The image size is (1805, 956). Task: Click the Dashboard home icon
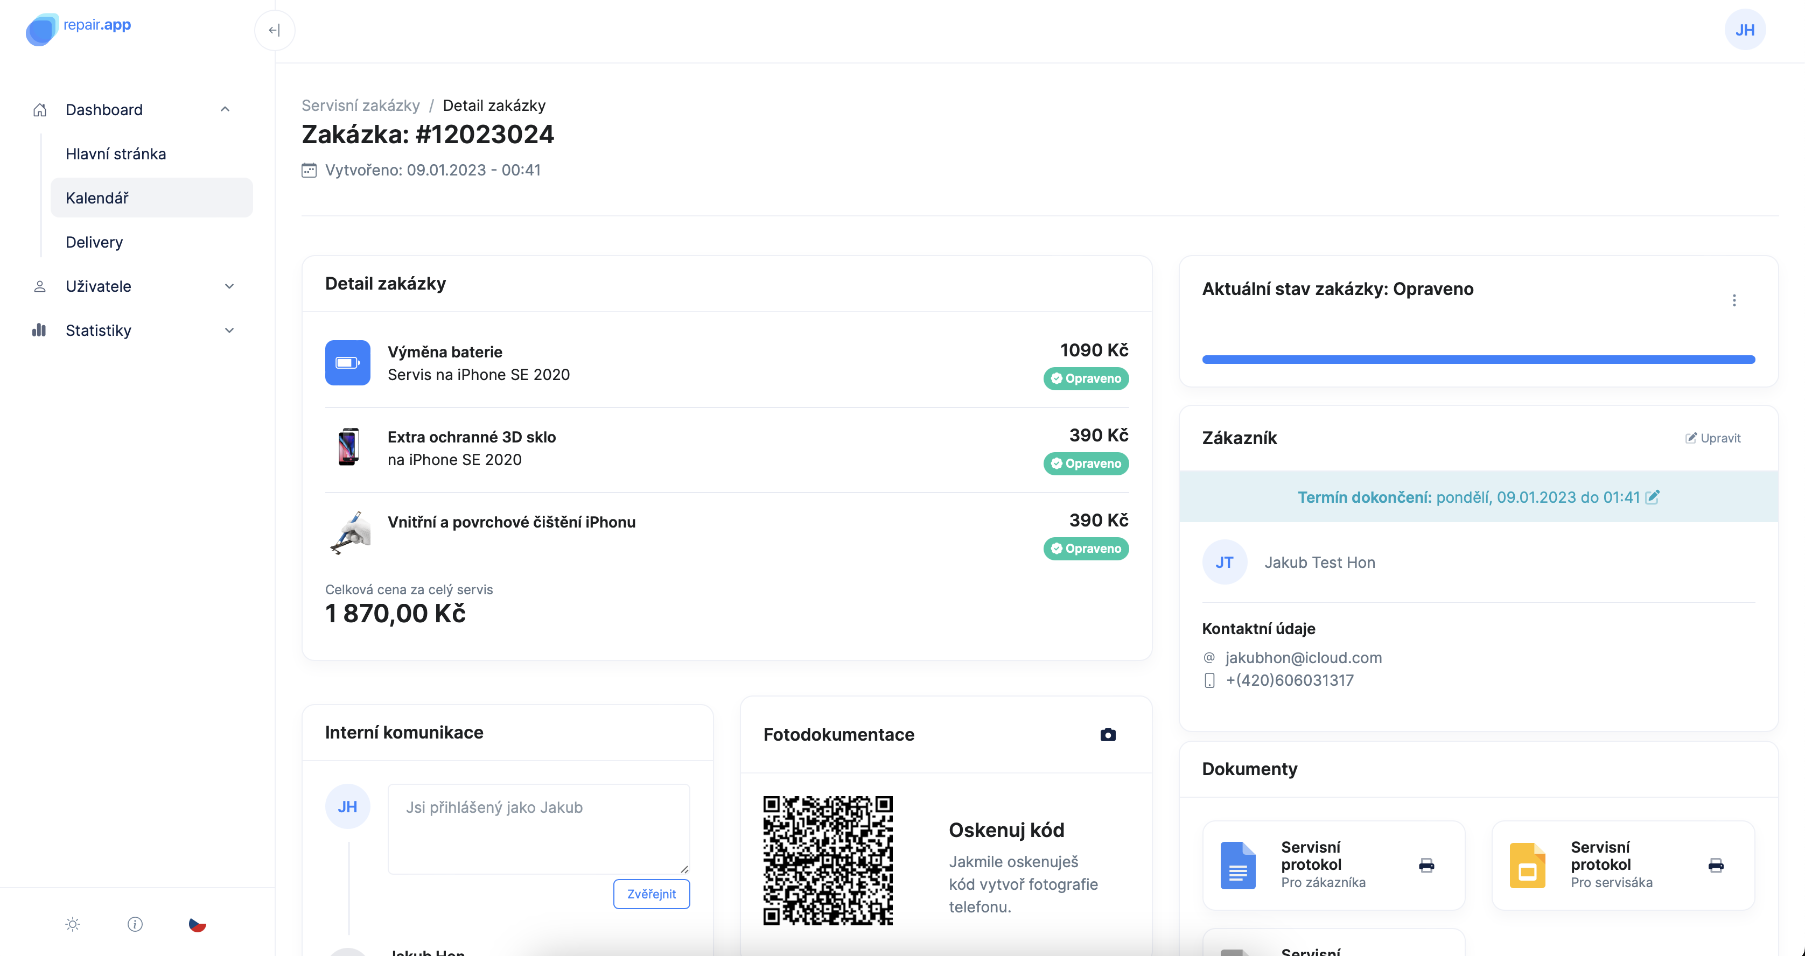[x=40, y=110]
